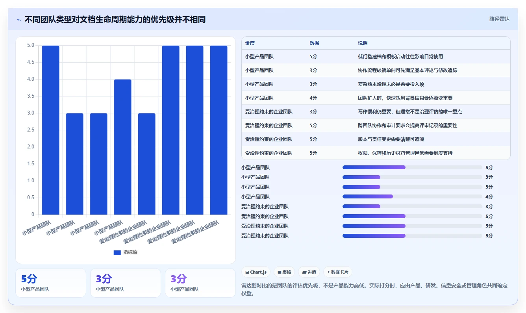This screenshot has width=526, height=313.
Task: Click the cell 跨团队协作和审计要求会提高评审记录的重要性
Action: click(x=407, y=126)
